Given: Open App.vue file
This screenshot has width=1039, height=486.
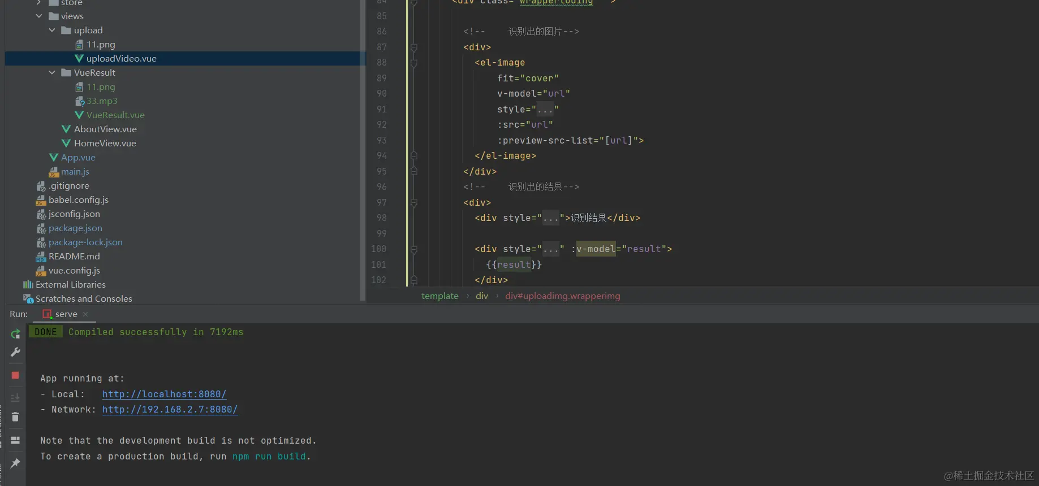Looking at the screenshot, I should pyautogui.click(x=78, y=157).
